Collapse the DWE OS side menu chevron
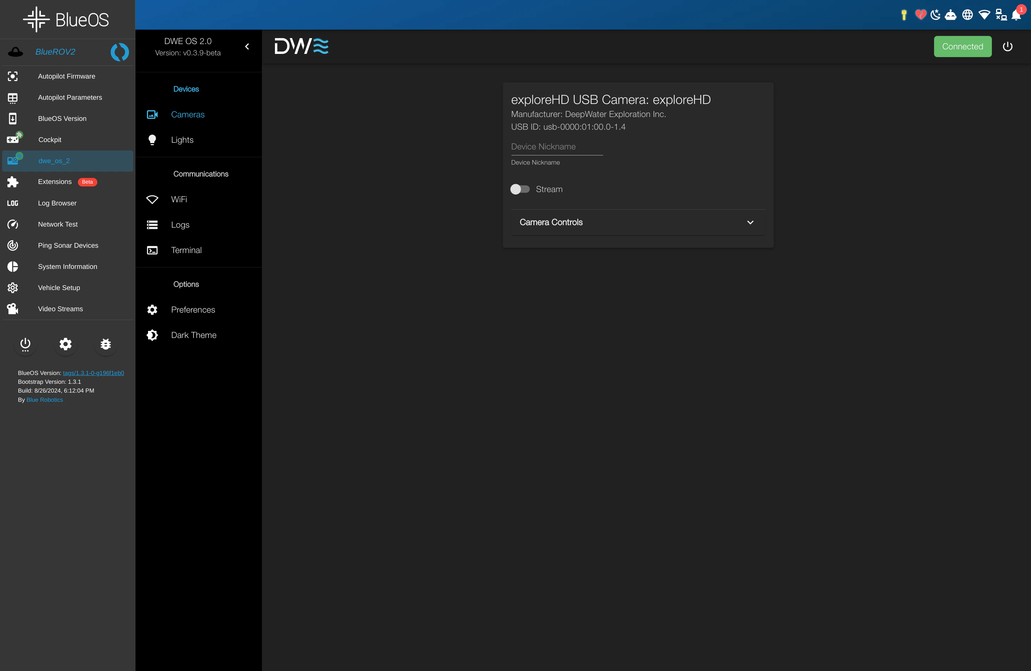 tap(247, 47)
